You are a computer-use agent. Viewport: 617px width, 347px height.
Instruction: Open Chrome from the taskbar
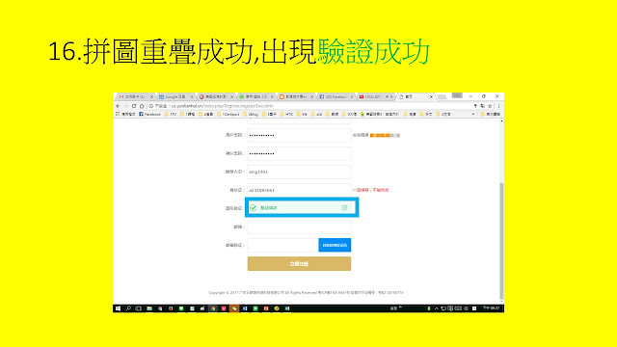coord(213,308)
